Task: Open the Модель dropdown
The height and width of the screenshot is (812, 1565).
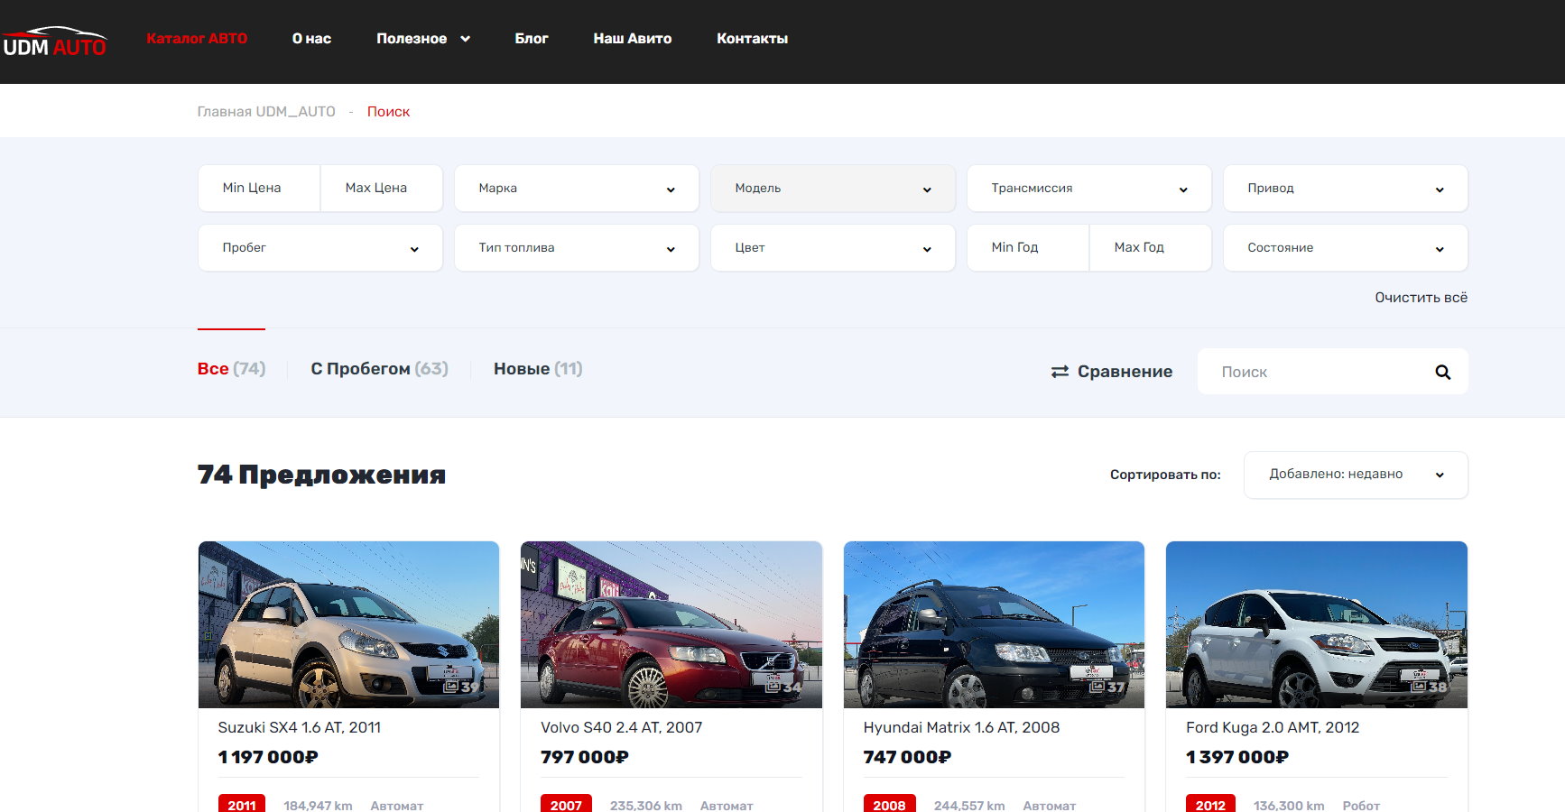Action: [x=833, y=188]
